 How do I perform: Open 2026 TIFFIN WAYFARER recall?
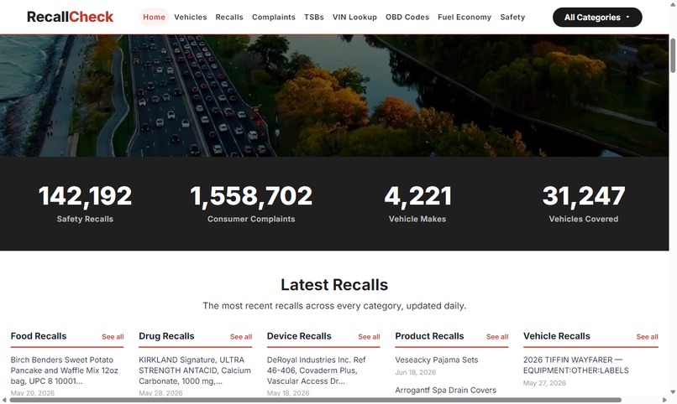[x=576, y=365]
